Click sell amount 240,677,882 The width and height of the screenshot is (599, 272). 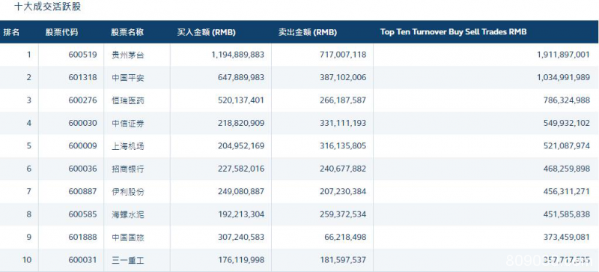pyautogui.click(x=343, y=169)
